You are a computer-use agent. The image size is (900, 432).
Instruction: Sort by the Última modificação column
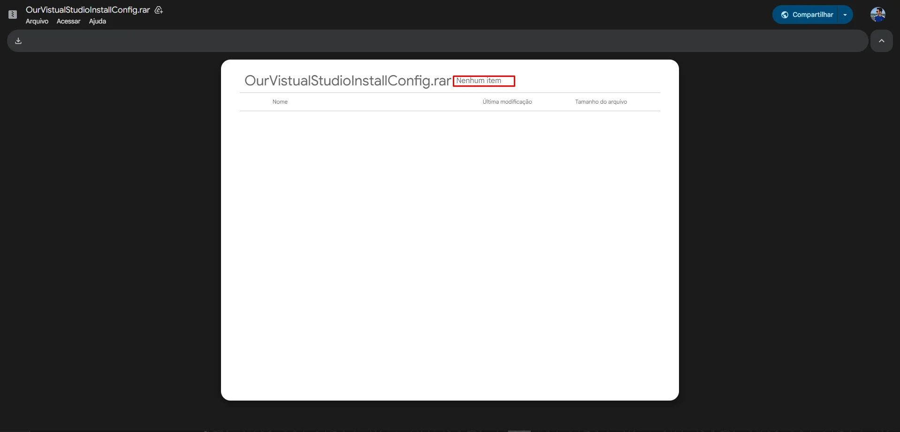pyautogui.click(x=507, y=102)
